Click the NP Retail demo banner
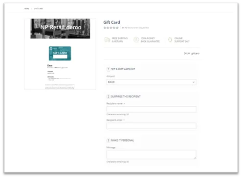 point(60,29)
